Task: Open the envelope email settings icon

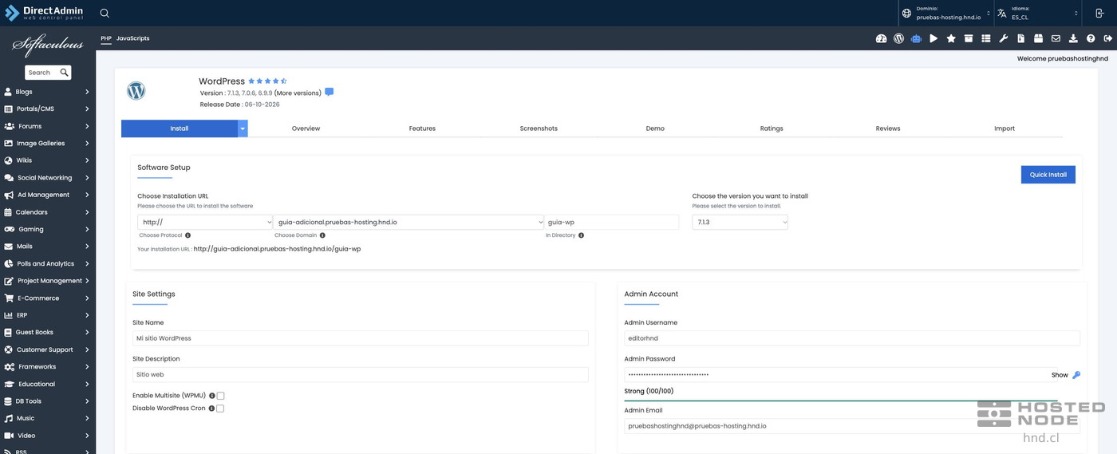Action: [x=1056, y=38]
